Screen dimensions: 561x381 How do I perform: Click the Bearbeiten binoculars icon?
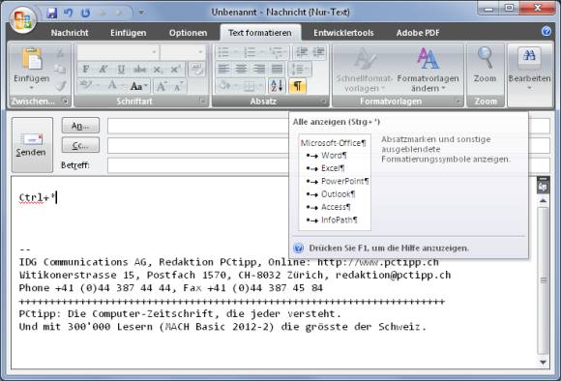pyautogui.click(x=529, y=57)
